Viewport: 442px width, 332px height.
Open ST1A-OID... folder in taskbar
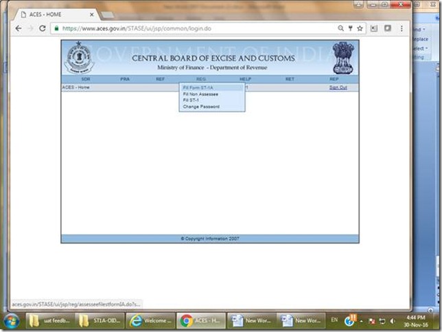(100, 321)
